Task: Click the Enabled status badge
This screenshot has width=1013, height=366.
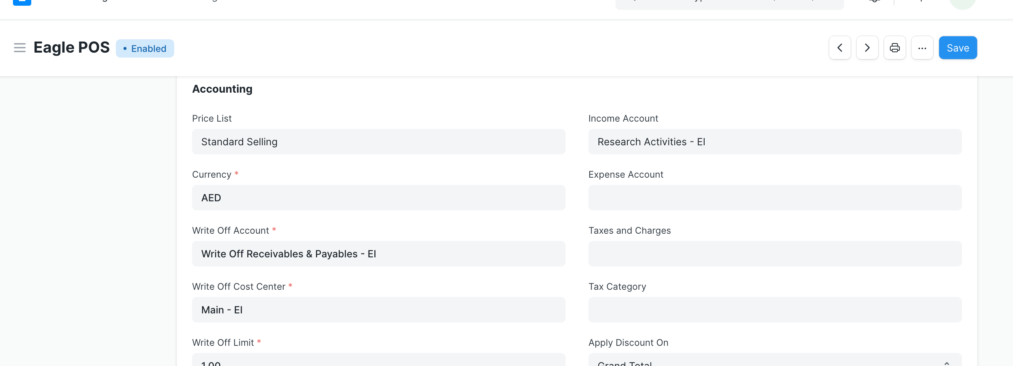Action: pyautogui.click(x=145, y=48)
